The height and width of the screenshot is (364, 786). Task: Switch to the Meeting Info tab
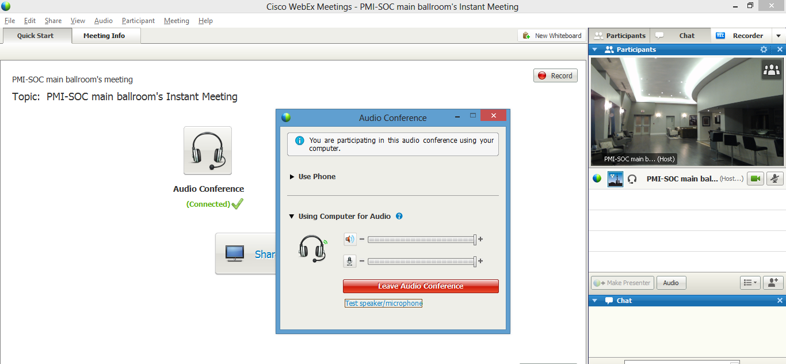(x=104, y=36)
